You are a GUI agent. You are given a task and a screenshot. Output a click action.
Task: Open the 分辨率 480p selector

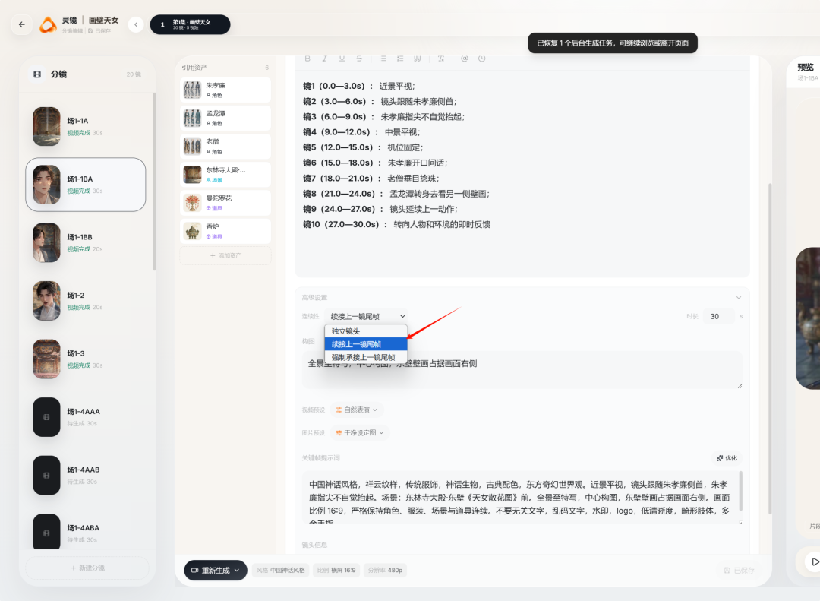coord(386,570)
